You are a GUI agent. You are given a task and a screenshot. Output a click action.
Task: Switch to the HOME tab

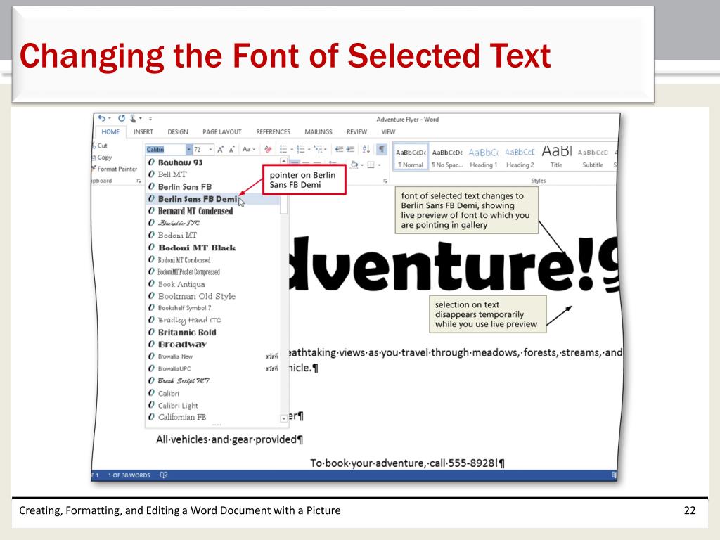pyautogui.click(x=110, y=131)
